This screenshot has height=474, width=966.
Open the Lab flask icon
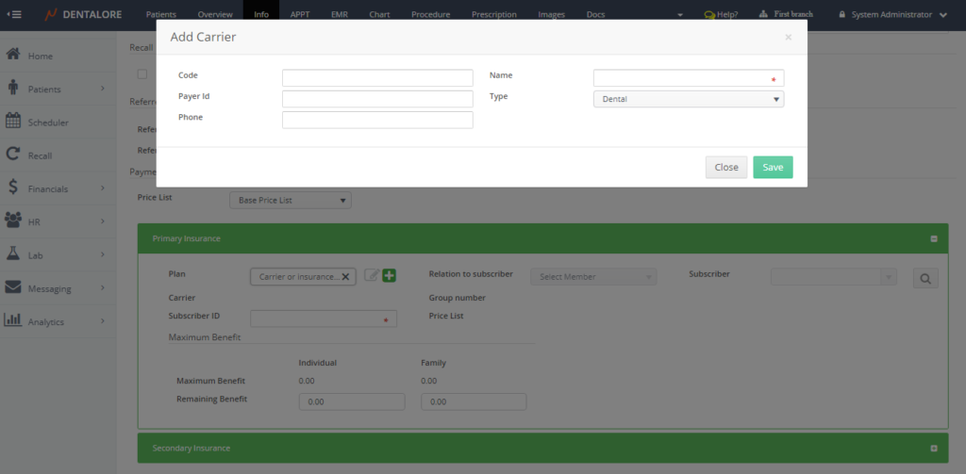click(13, 254)
